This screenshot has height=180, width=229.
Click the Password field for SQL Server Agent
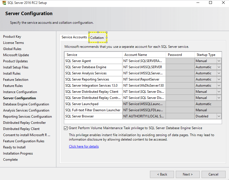[180, 61]
